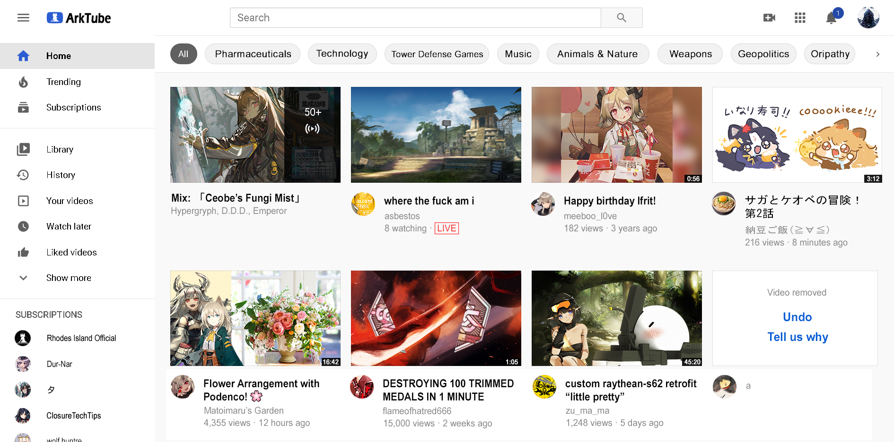Open Rhodes Island Official subscription
Screen dimensions: 894x442
point(81,338)
